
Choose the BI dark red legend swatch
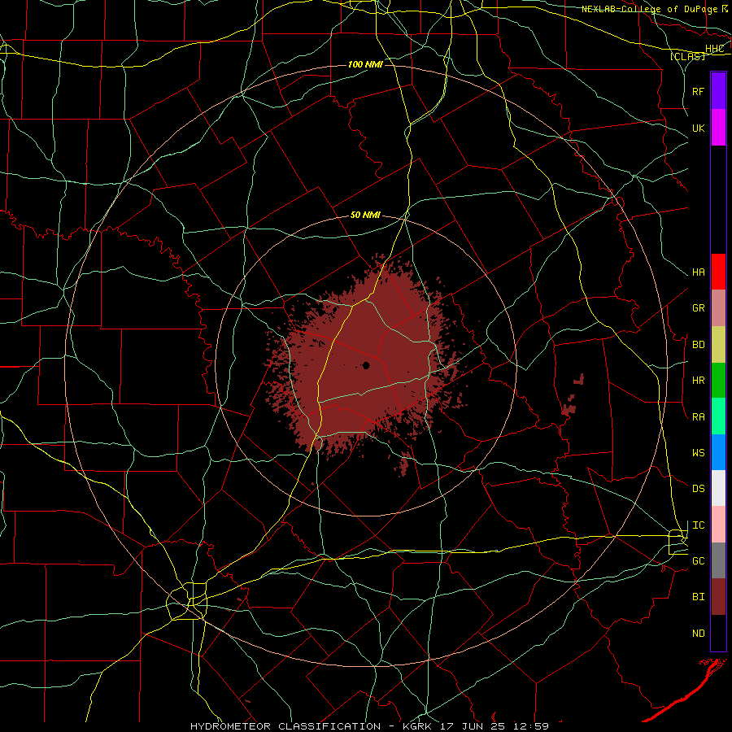click(x=718, y=597)
